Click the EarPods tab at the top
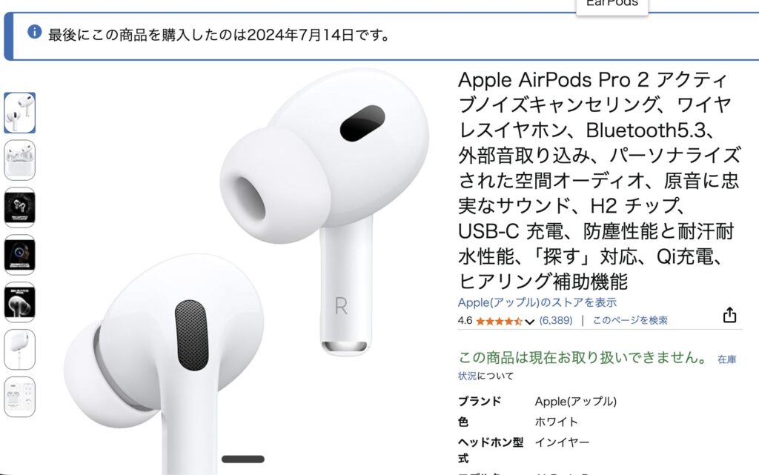This screenshot has height=475, width=759. point(611,5)
